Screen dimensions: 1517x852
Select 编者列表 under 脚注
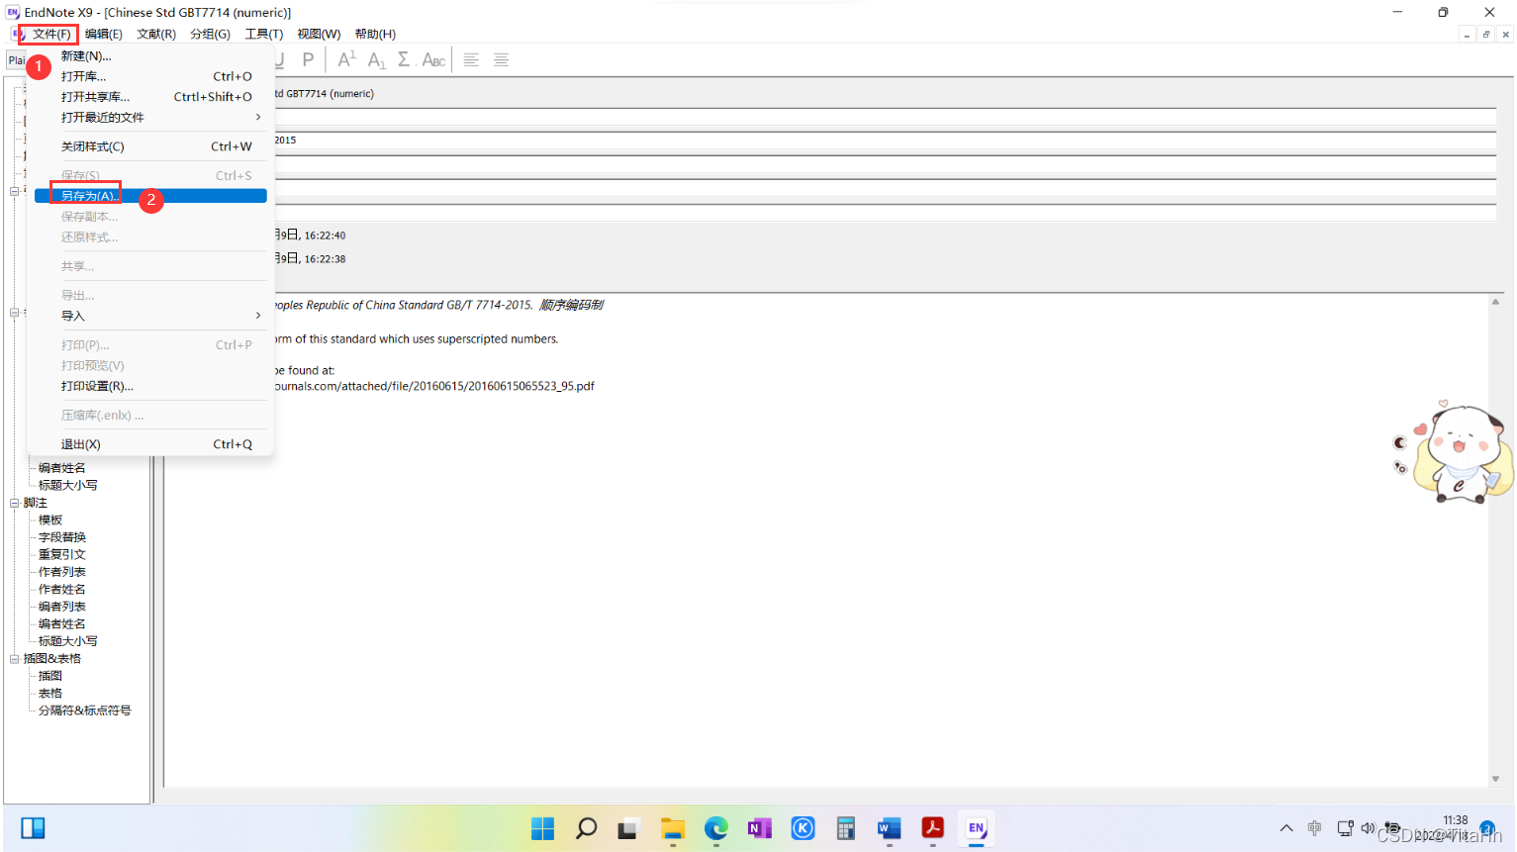62,607
